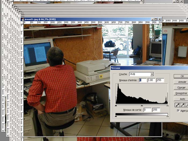Open the Couche RVB channel dropdown
Screen dimensions: 188x141
pos(152,74)
